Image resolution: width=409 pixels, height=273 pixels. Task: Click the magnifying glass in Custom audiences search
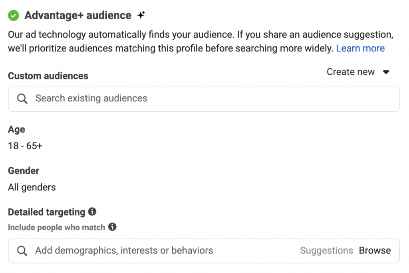pos(22,98)
